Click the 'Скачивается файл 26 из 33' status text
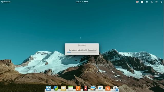This screenshot has height=92, width=164. (x=78, y=50)
